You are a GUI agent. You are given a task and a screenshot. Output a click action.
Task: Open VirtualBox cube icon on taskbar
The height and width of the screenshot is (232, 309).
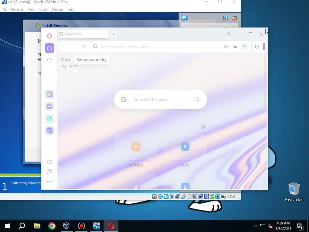point(66,226)
